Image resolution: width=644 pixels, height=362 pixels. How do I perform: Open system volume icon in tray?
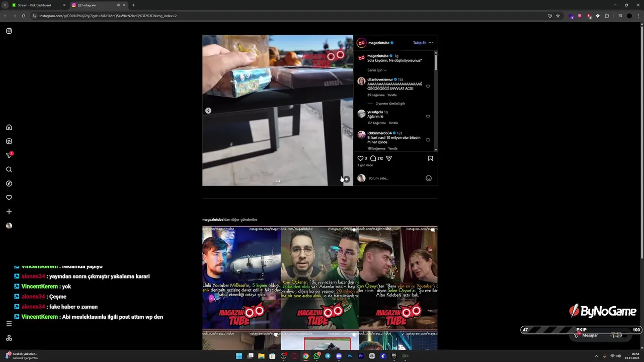pos(618,356)
